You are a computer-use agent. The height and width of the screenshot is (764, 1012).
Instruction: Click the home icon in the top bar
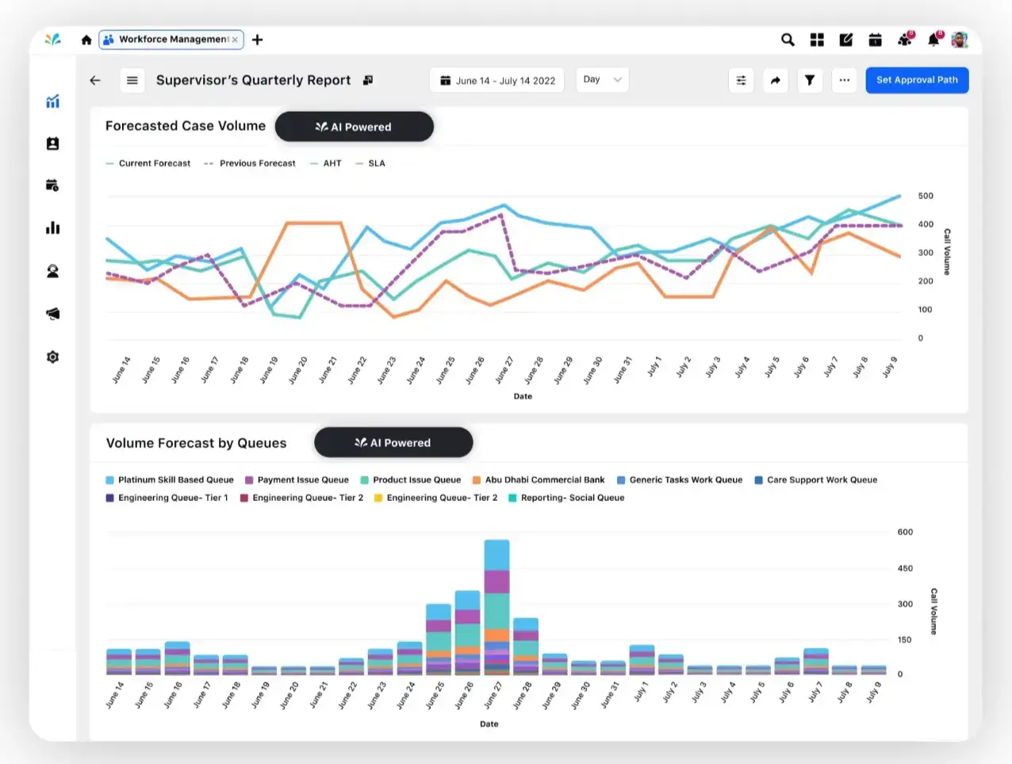tap(86, 40)
